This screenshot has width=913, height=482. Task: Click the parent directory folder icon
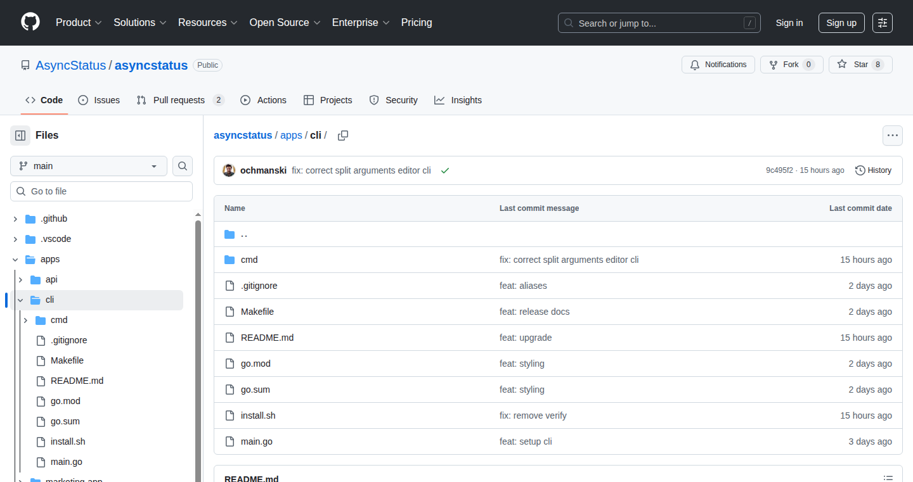point(230,234)
